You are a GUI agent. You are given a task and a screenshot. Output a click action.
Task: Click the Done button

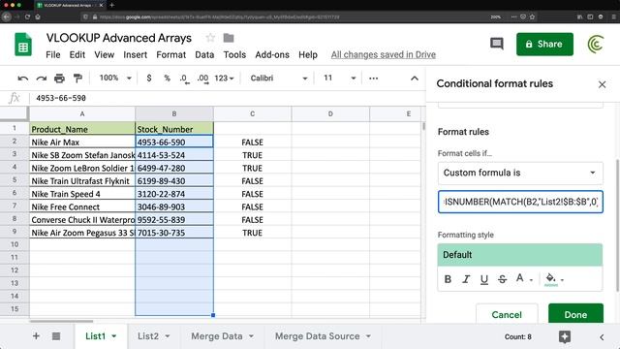(575, 314)
